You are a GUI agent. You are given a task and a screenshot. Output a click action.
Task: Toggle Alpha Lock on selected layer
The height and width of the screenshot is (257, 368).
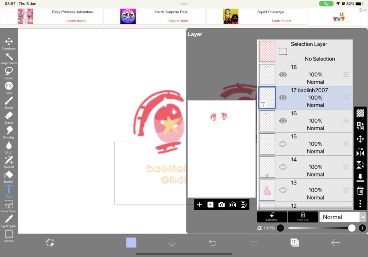(303, 217)
